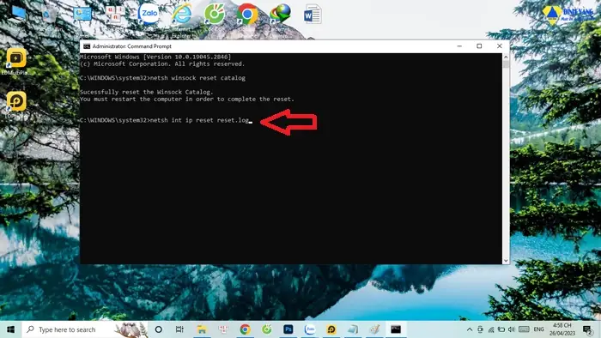Click the Command Prompt title bar icon

click(x=87, y=46)
